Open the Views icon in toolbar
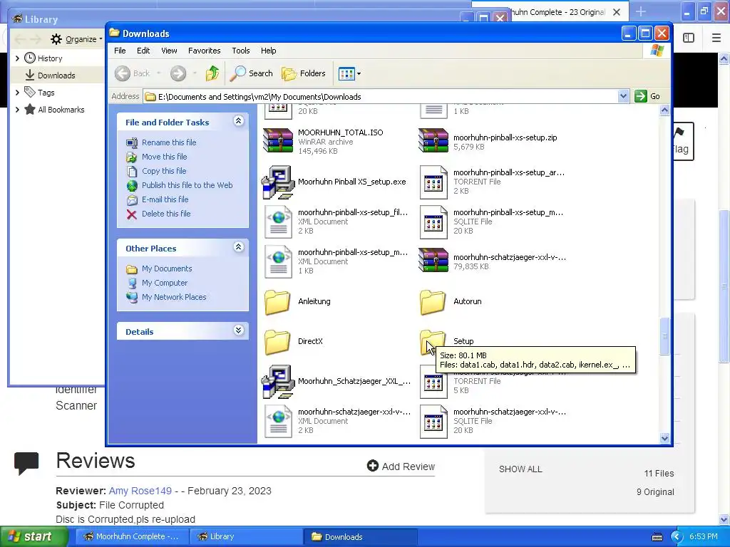Viewport: 730px width, 547px height. coord(346,73)
